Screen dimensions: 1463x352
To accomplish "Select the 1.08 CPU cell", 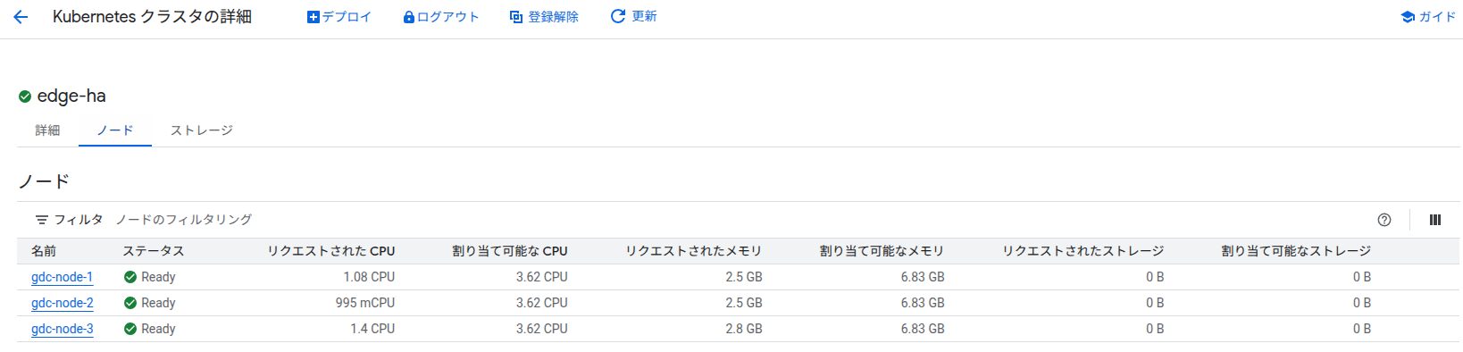I will pyautogui.click(x=369, y=277).
